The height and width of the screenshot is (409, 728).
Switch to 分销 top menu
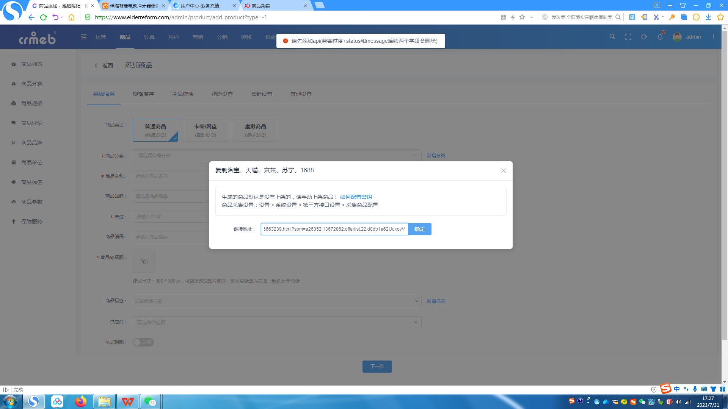[x=222, y=37]
